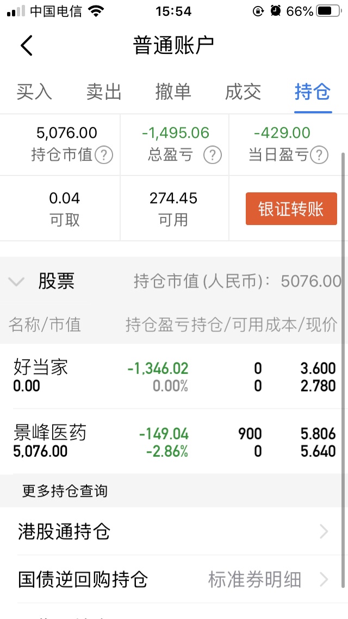
Task: Collapse the 股票 holdings section
Action: pos(16,282)
